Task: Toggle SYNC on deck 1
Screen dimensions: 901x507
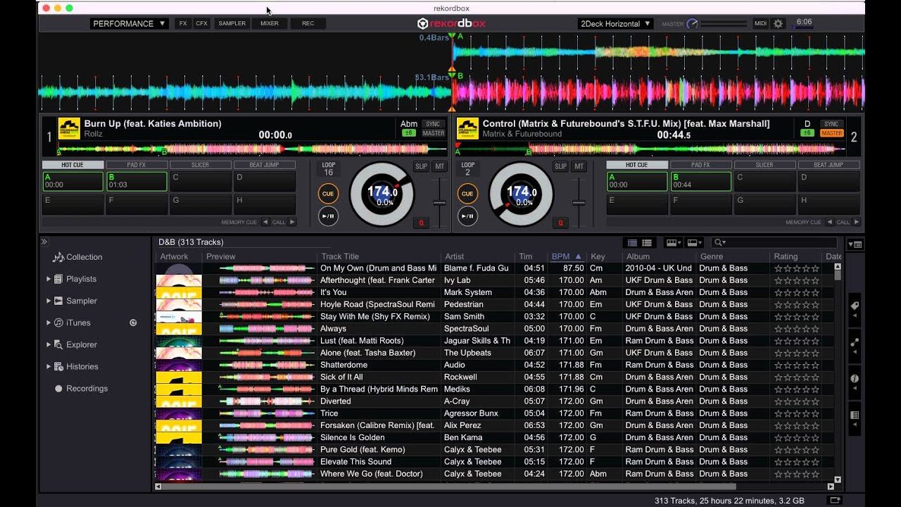Action: pos(433,124)
